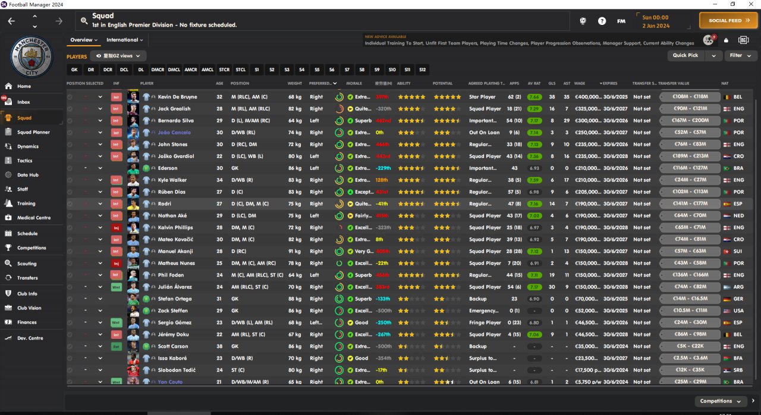Open the Competitions dropdown at the bottom
The image size is (761, 415).
[x=719, y=401]
